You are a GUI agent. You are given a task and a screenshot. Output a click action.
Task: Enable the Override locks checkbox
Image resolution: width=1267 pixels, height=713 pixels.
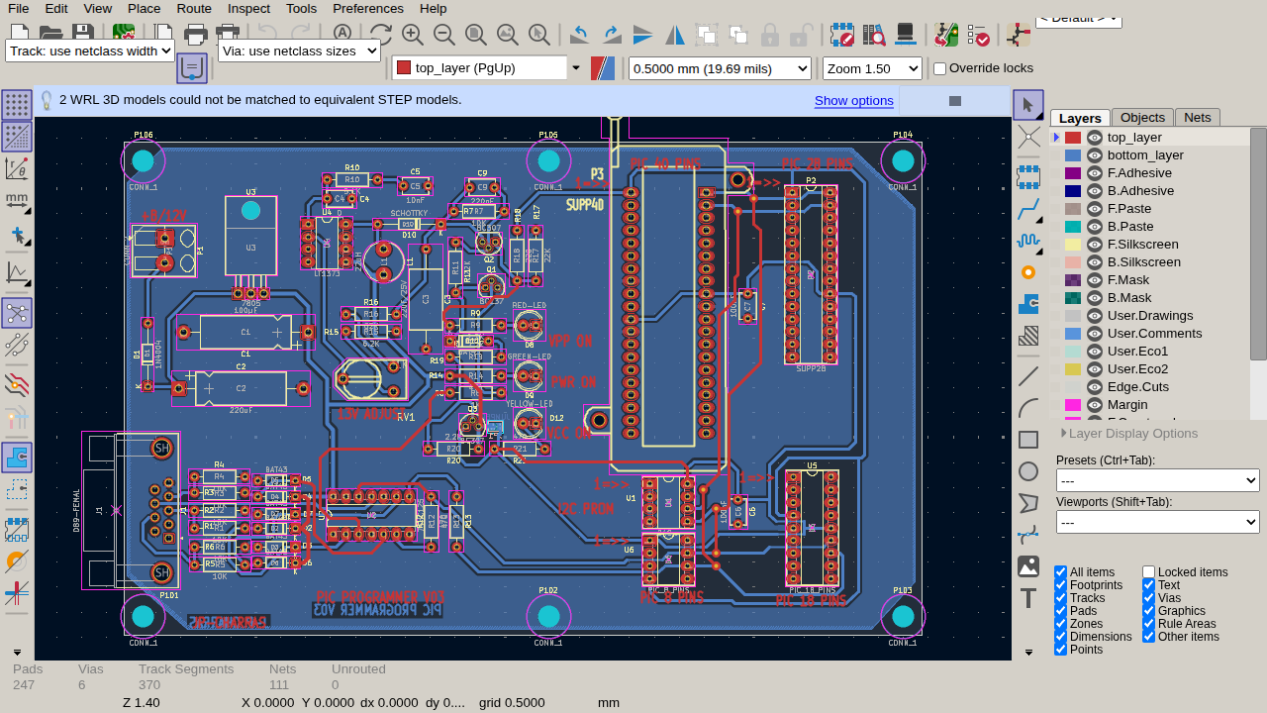click(940, 68)
